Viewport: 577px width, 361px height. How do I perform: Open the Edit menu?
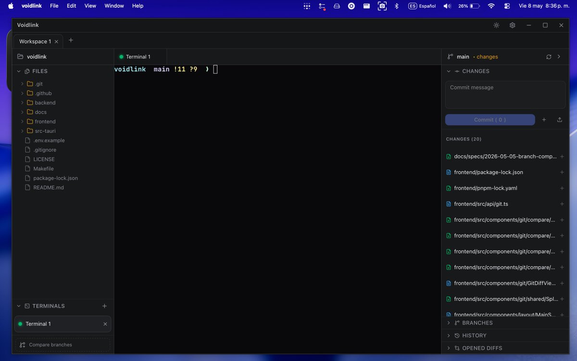72,6
